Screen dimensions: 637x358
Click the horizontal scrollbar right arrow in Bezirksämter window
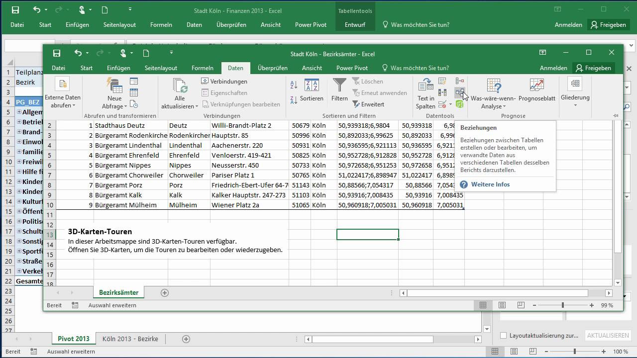(x=609, y=293)
